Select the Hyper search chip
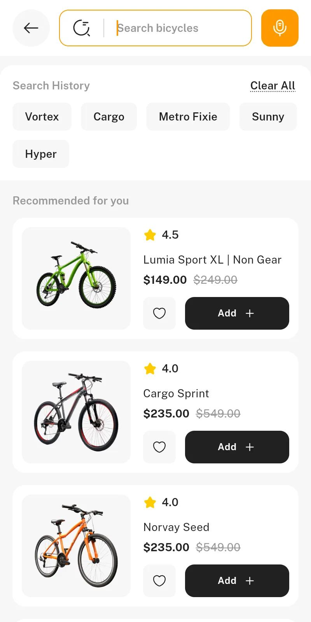The image size is (311, 622). [41, 154]
